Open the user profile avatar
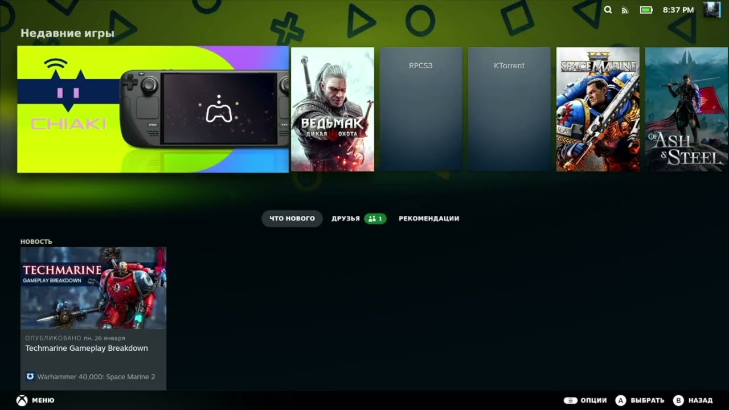Image resolution: width=729 pixels, height=410 pixels. [712, 9]
